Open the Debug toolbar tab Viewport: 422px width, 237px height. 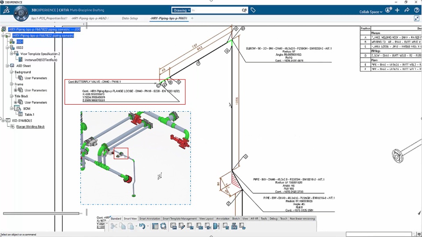pos(273,219)
